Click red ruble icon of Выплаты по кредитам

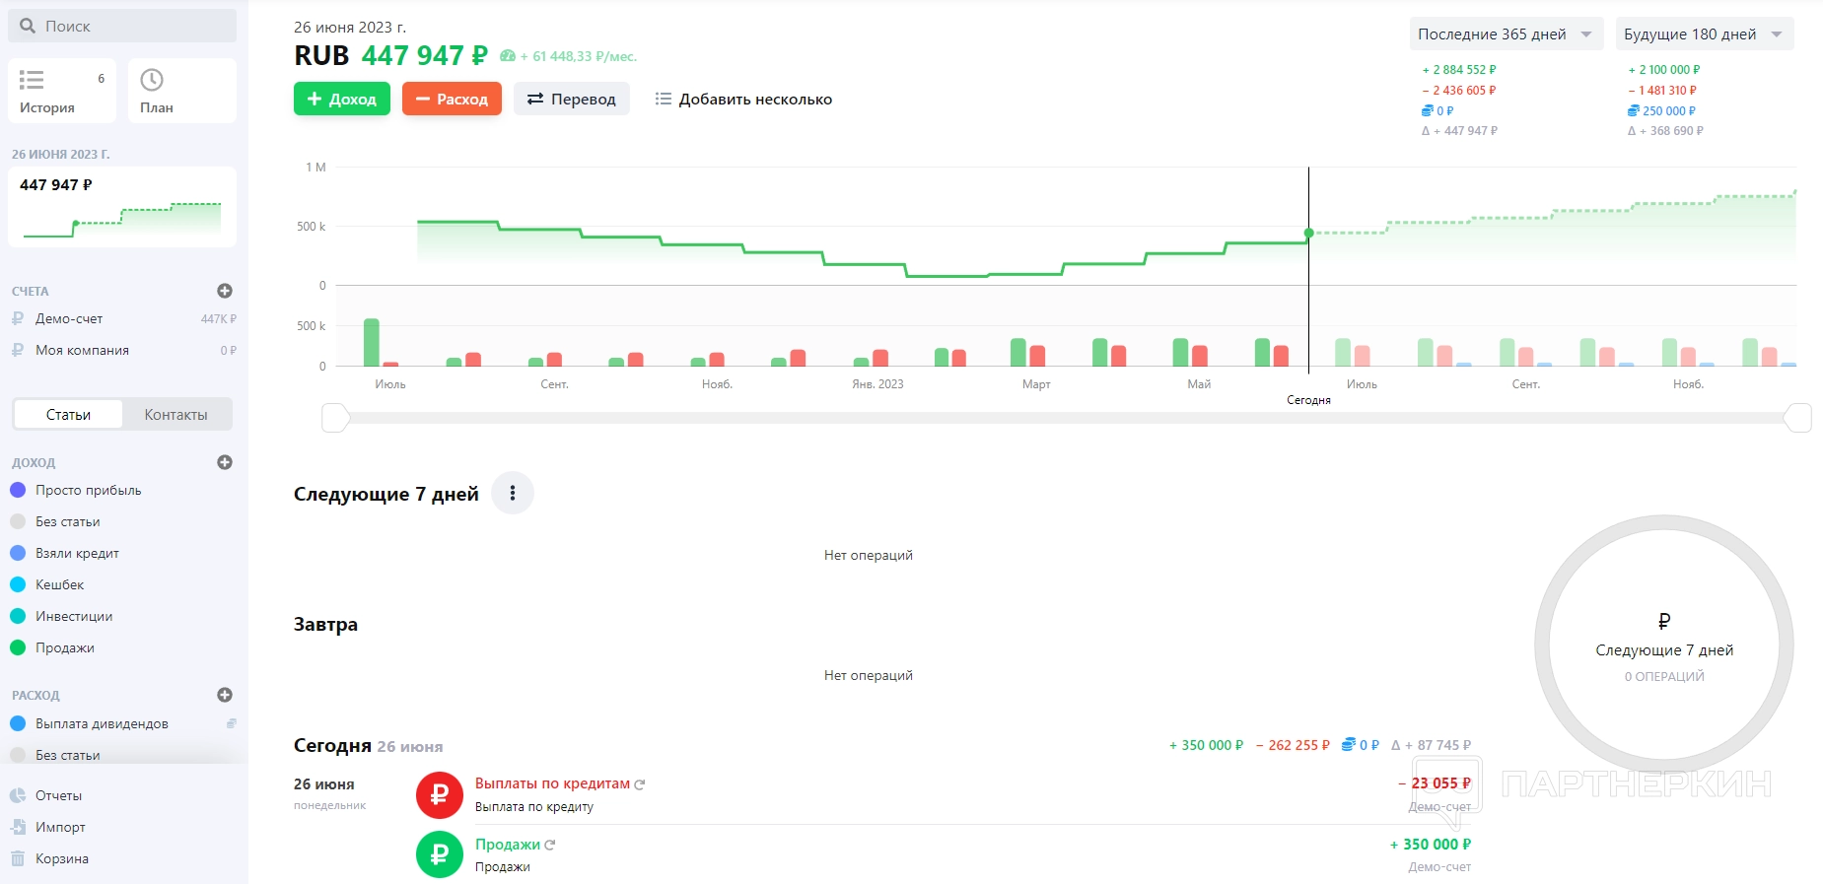click(x=440, y=794)
